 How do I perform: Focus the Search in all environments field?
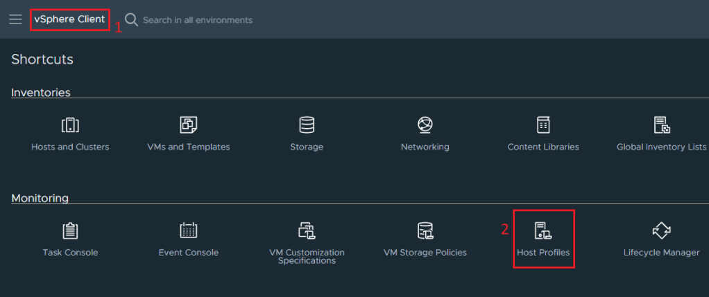198,20
